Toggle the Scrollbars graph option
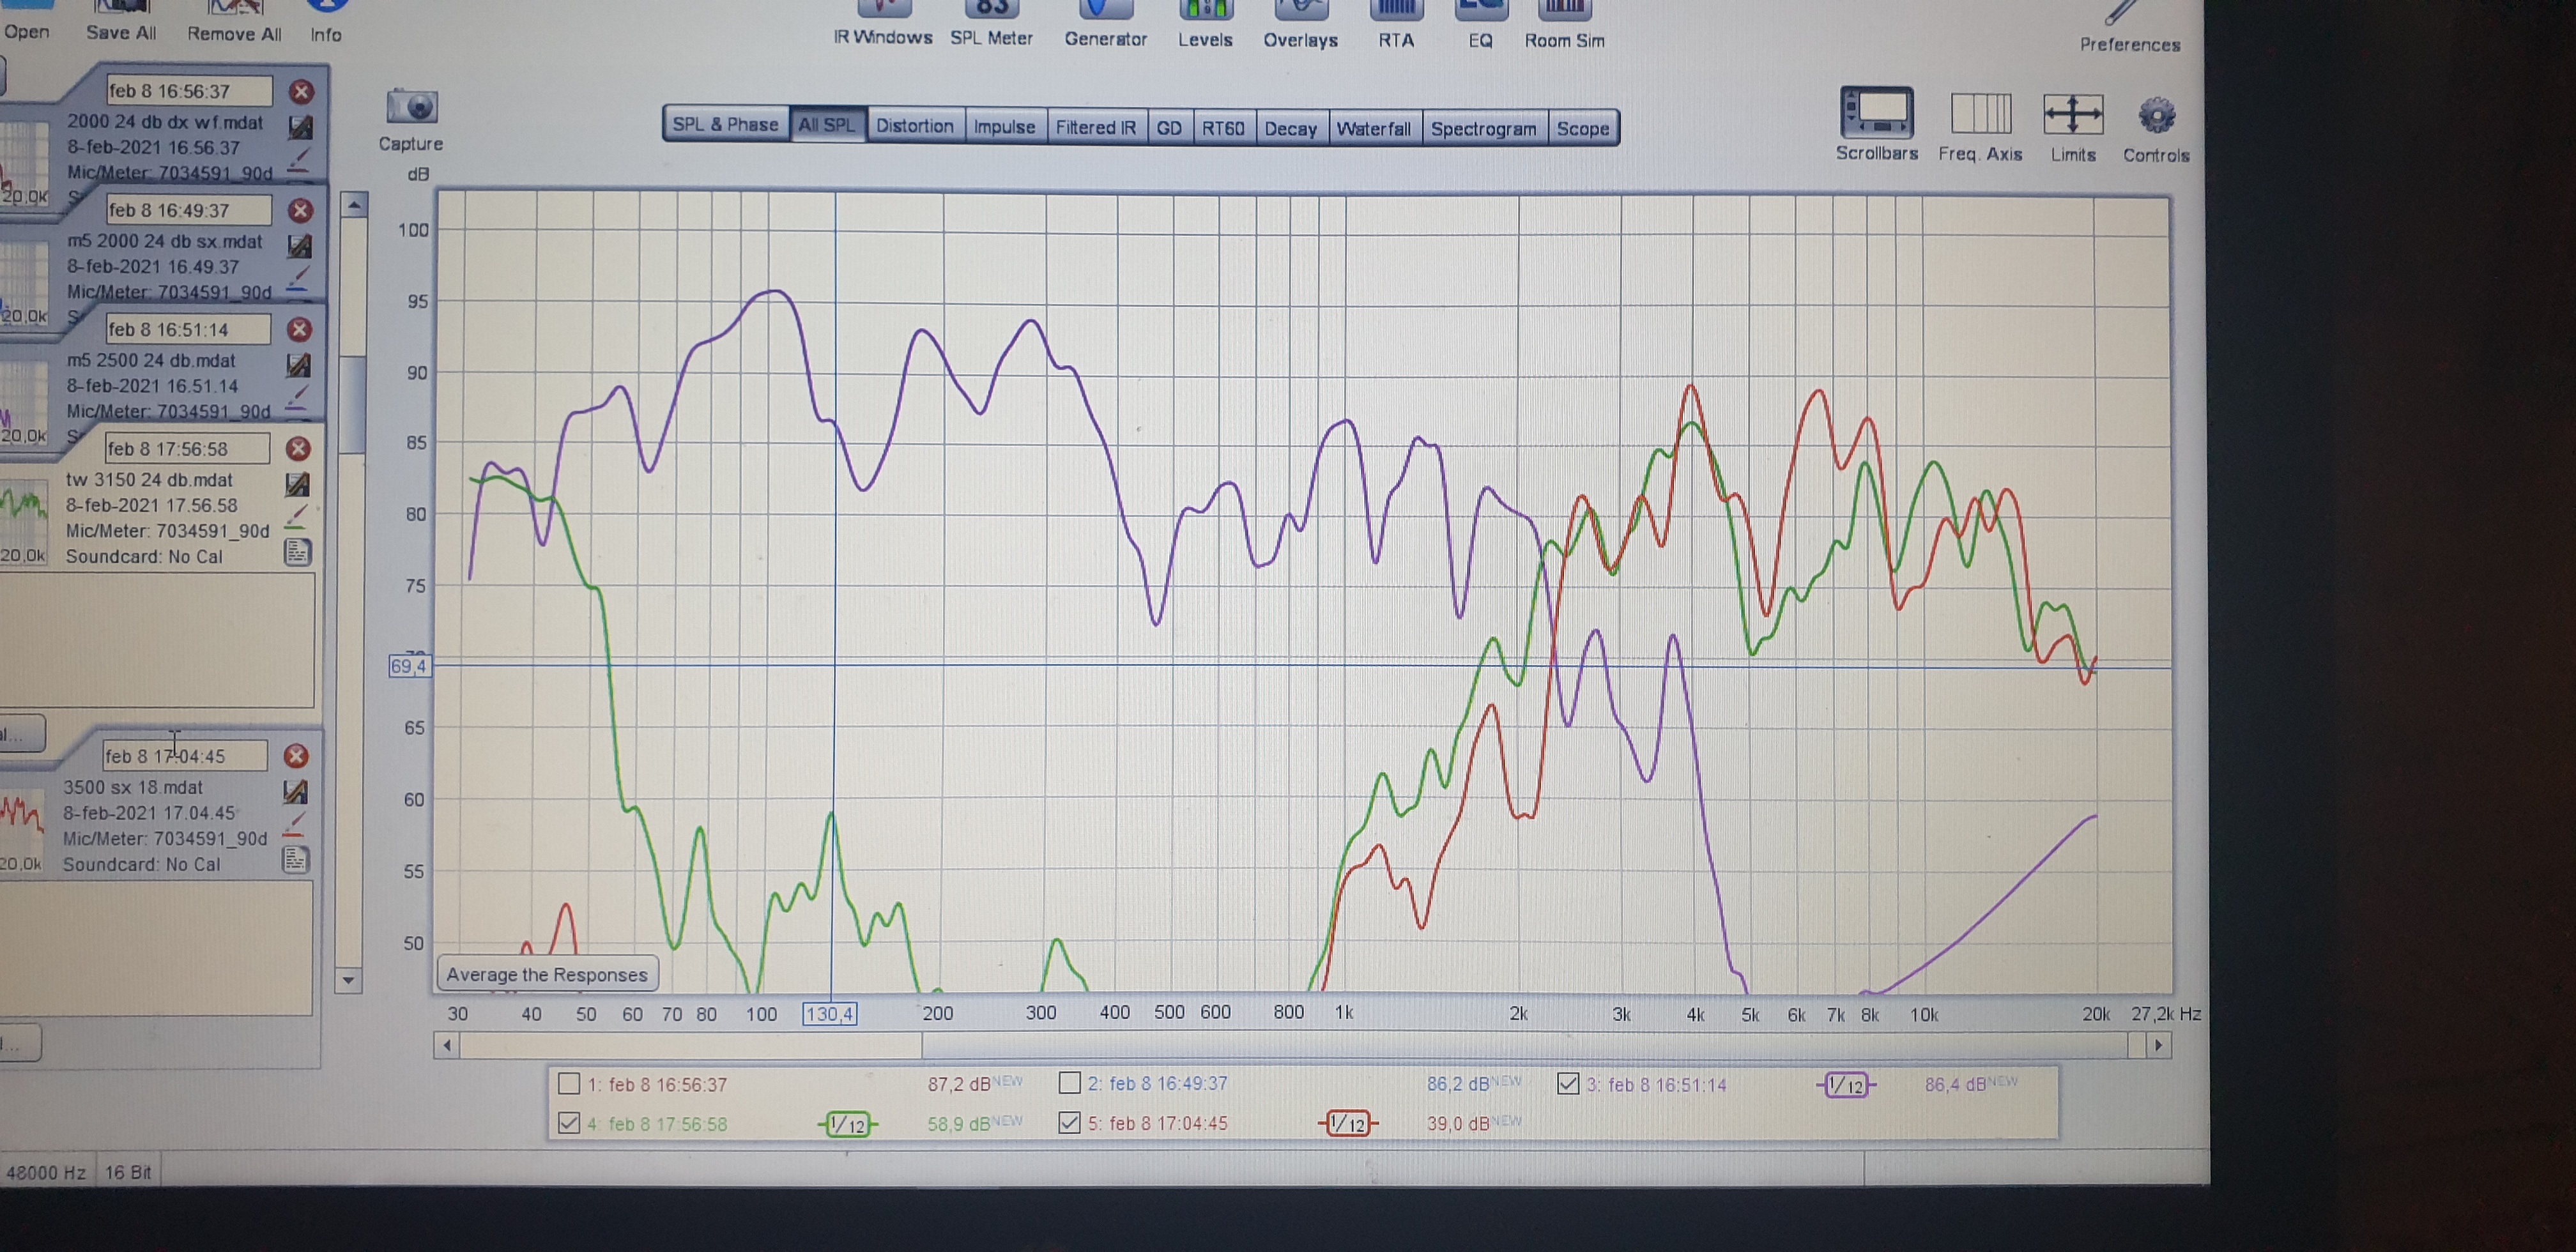The height and width of the screenshot is (1252, 2576). 1877,124
